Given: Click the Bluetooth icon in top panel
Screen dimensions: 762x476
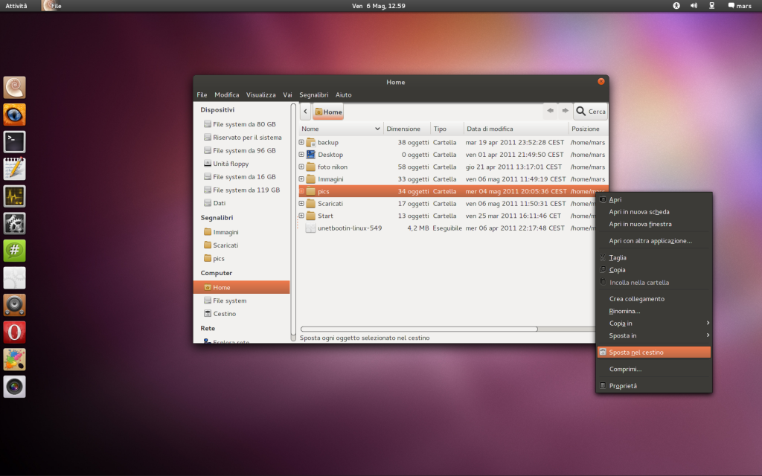Looking at the screenshot, I should pos(676,5).
